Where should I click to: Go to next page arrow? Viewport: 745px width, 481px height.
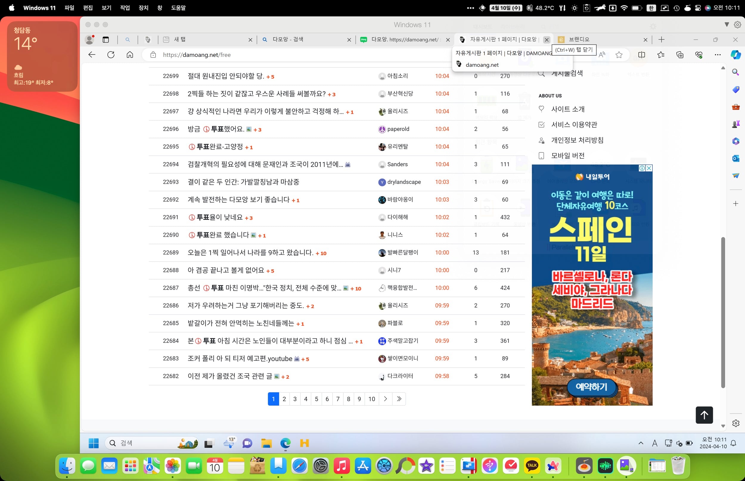coord(385,399)
